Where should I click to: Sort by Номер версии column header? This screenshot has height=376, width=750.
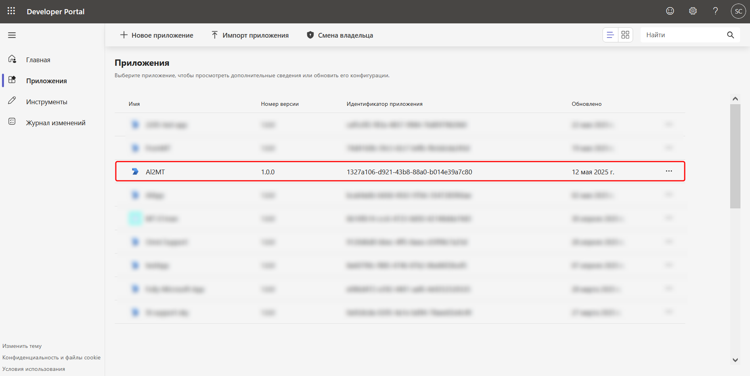pos(280,104)
